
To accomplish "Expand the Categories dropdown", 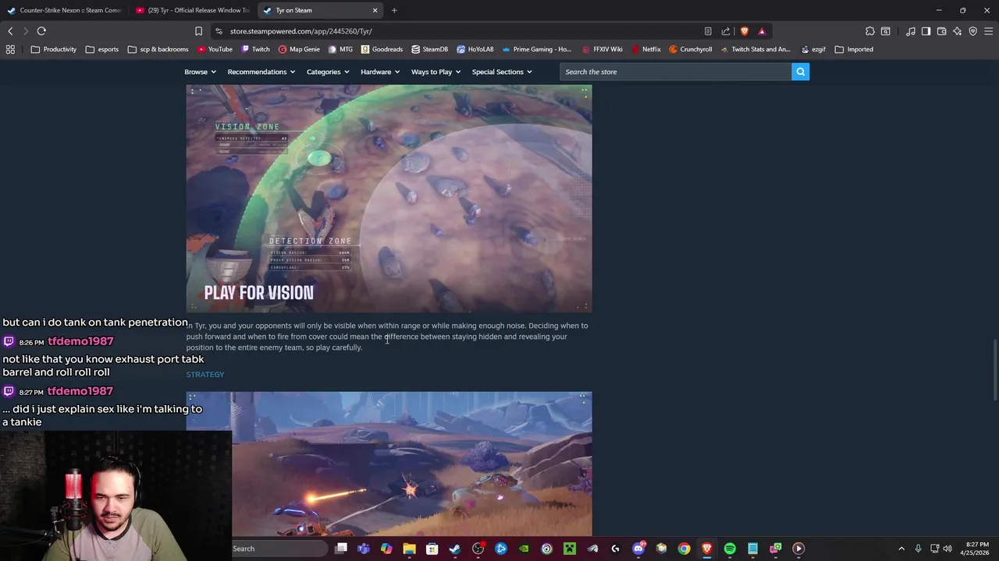I will pyautogui.click(x=328, y=72).
